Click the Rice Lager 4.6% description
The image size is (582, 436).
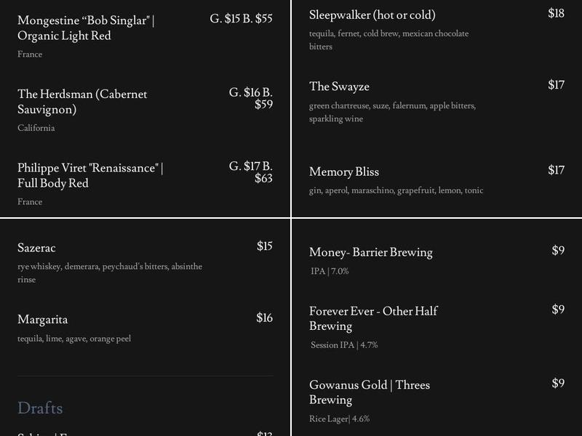point(339,419)
